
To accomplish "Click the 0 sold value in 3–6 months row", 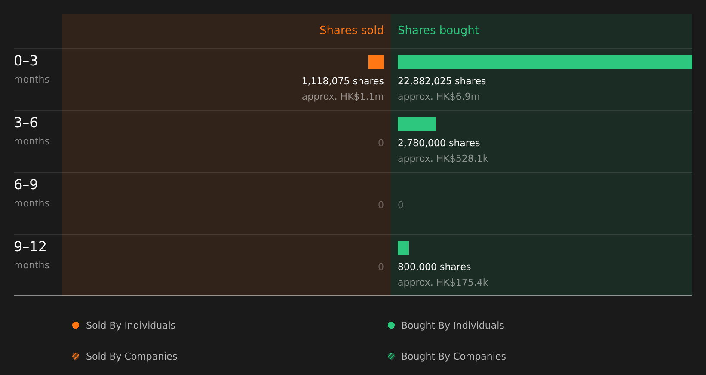I will tap(381, 143).
